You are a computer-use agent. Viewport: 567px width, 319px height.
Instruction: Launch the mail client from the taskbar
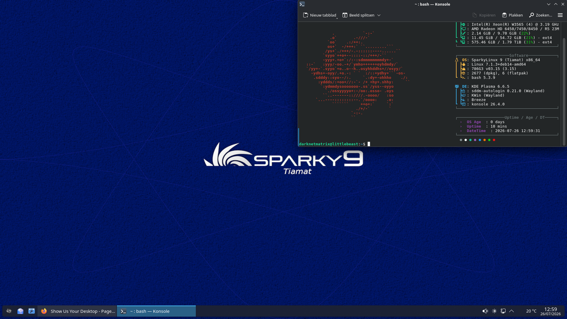[20, 311]
